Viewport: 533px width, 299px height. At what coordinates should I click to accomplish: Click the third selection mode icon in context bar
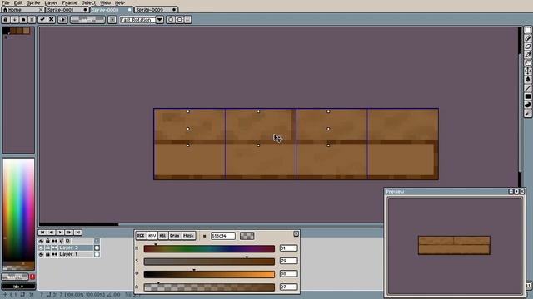pos(23,20)
